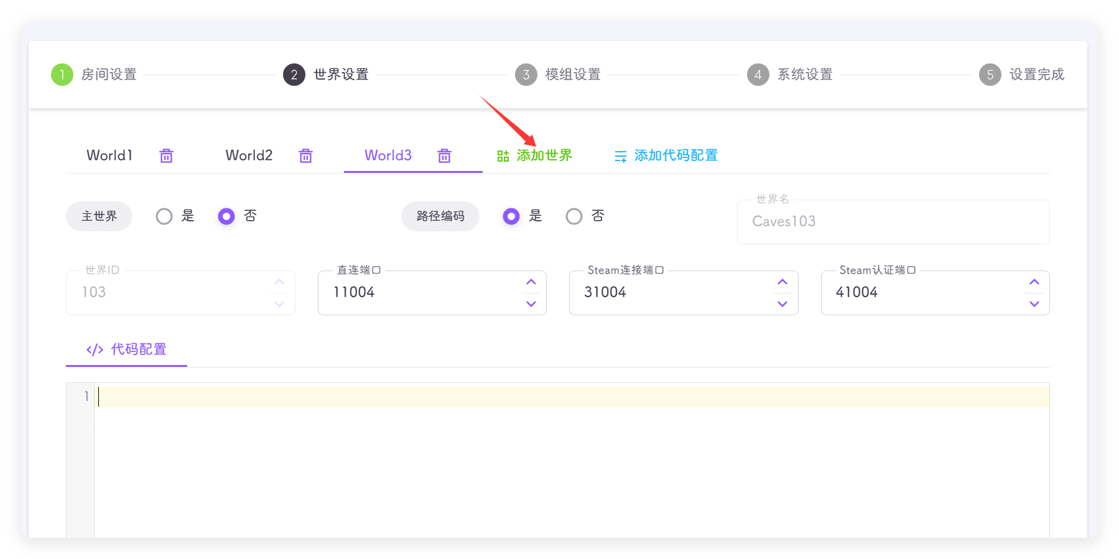Click the green 添加世界 grid icon
Image resolution: width=1119 pixels, height=559 pixels.
pyautogui.click(x=503, y=156)
